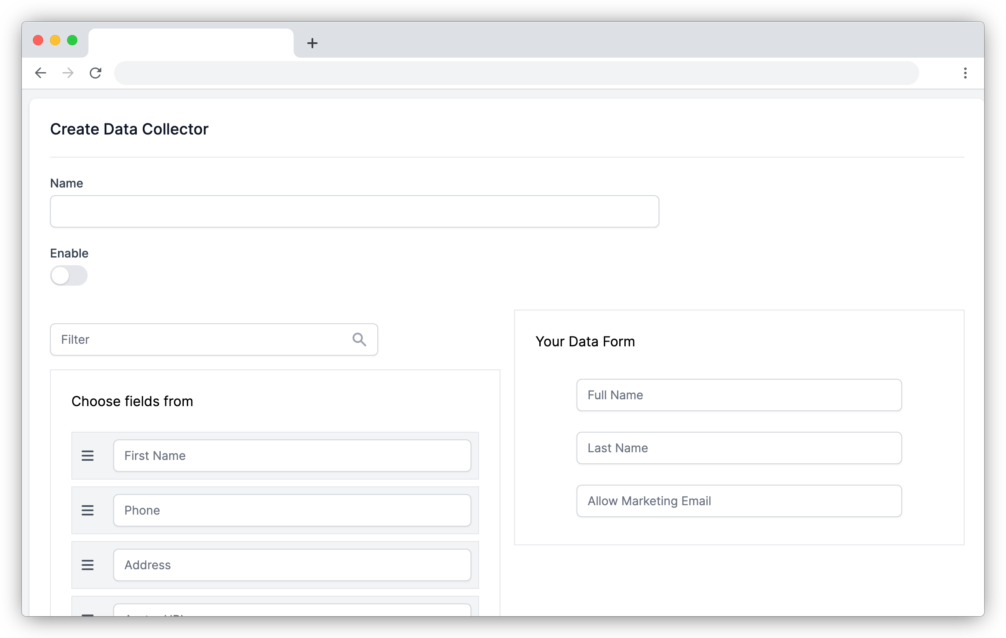Select the Allow Marketing Email field
The image size is (1006, 638).
tap(739, 501)
